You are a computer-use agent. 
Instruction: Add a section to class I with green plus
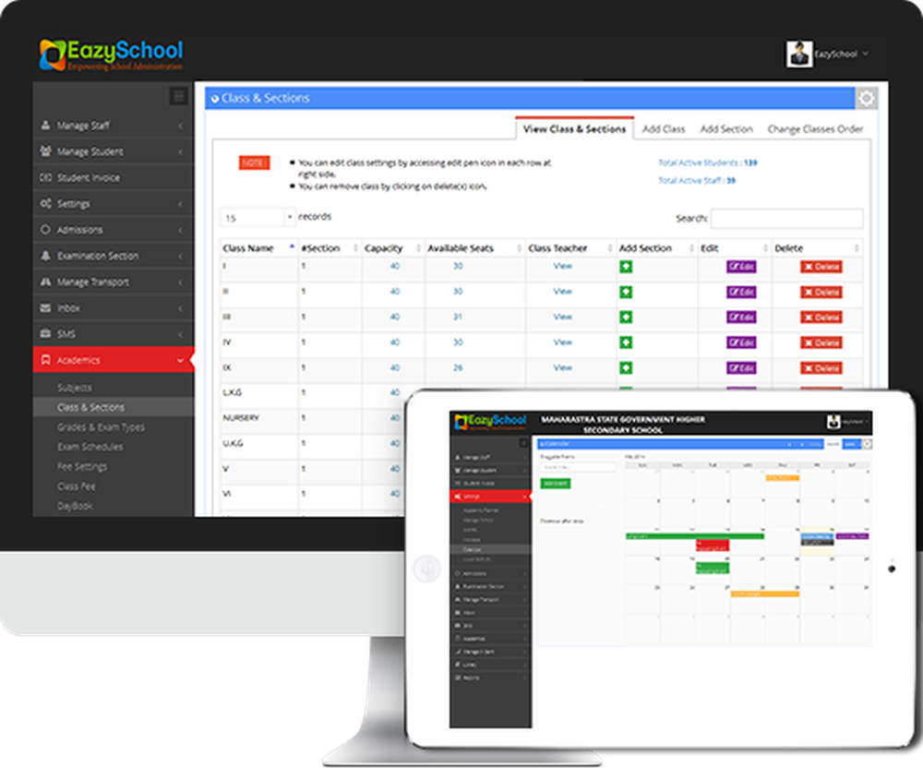[x=626, y=267]
